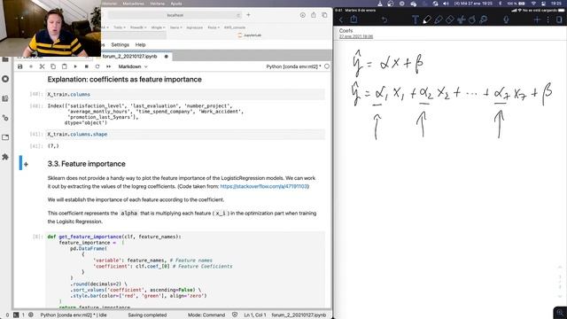Open the Ventana menu in macOS menu bar
Screen dimensions: 567x319
157,4
